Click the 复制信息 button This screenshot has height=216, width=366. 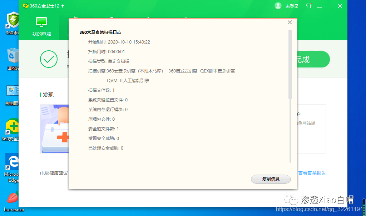(x=271, y=179)
